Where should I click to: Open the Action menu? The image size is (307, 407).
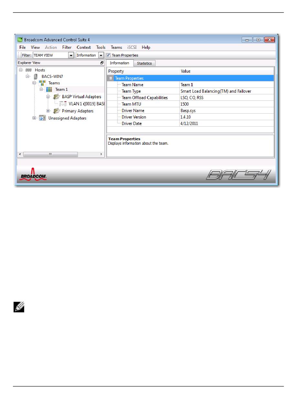[x=51, y=47]
